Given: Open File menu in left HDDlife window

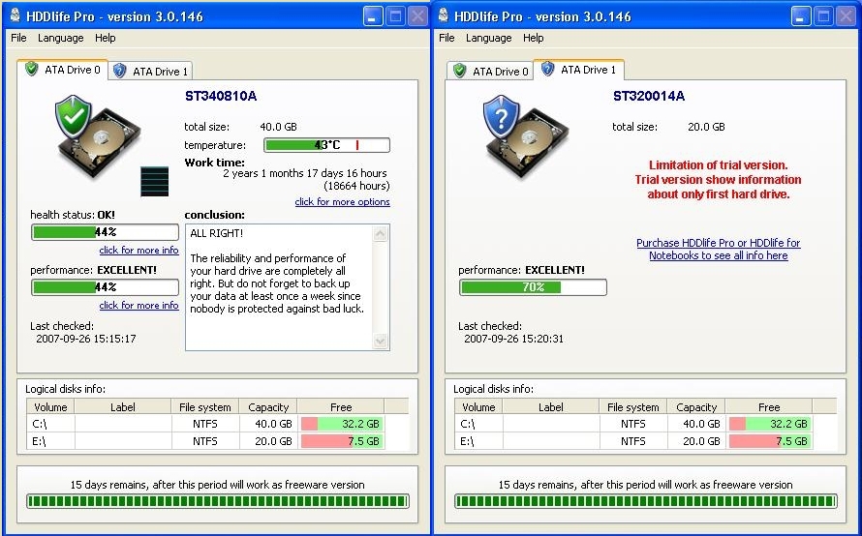Looking at the screenshot, I should coord(18,38).
